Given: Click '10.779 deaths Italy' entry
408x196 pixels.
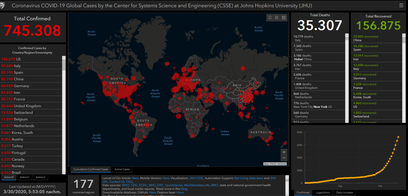Looking at the screenshot, I should 318,38.
